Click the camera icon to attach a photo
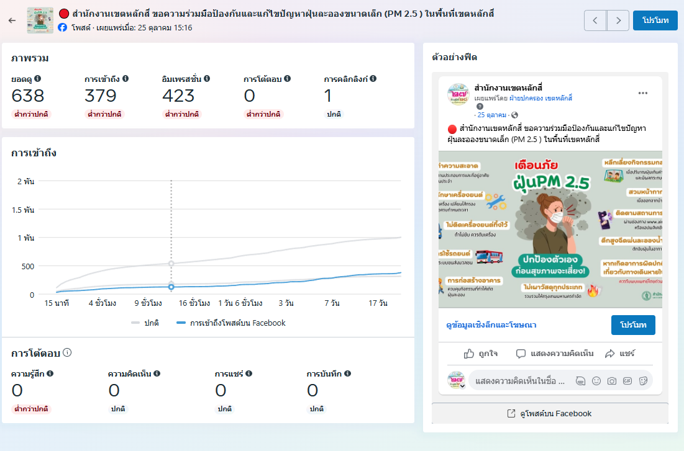 (612, 380)
